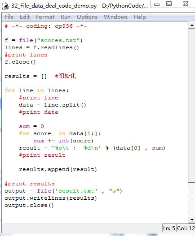The image size is (195, 236).
Task: Click the #print lines comment
Action: tap(26, 55)
